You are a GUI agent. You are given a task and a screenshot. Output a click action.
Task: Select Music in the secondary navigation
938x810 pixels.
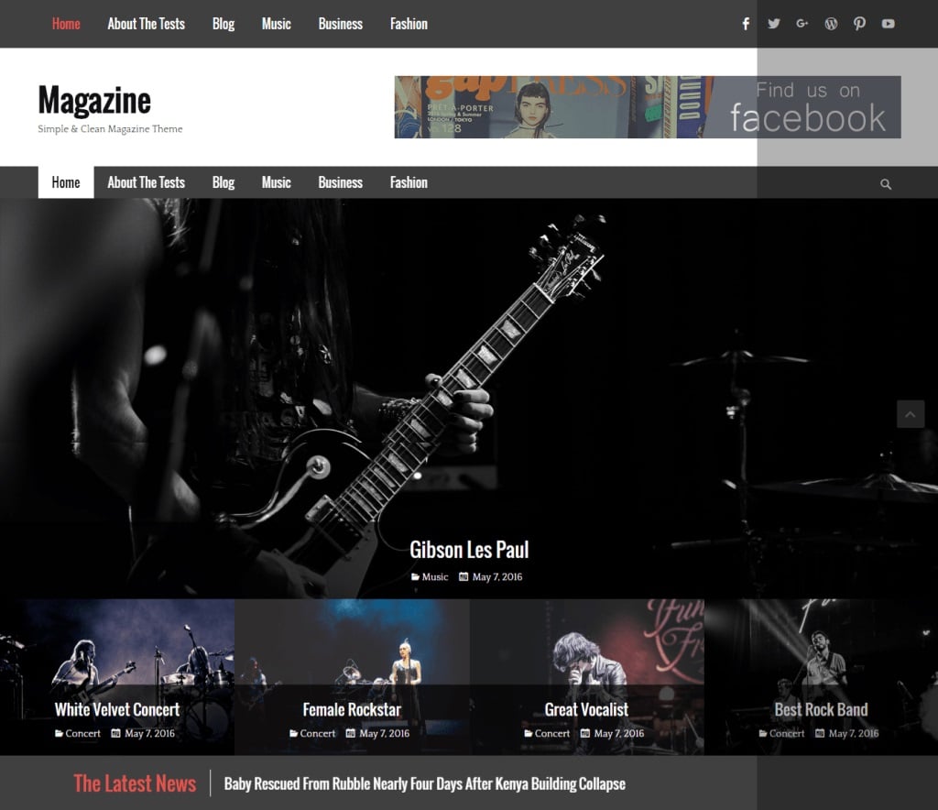click(x=276, y=182)
